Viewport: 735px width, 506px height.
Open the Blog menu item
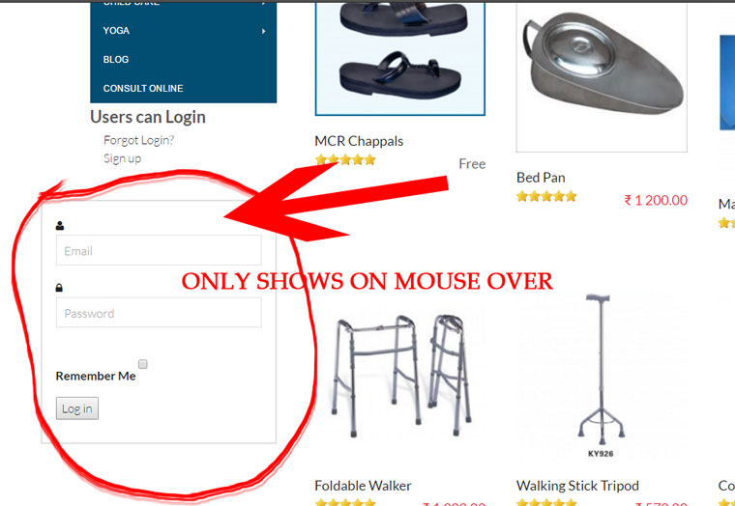click(x=116, y=60)
